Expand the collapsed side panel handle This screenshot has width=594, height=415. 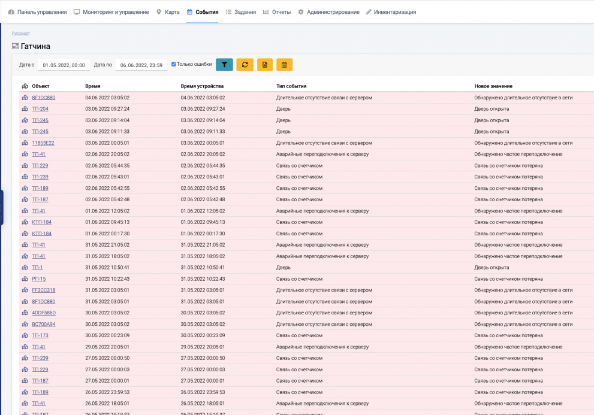click(1, 207)
